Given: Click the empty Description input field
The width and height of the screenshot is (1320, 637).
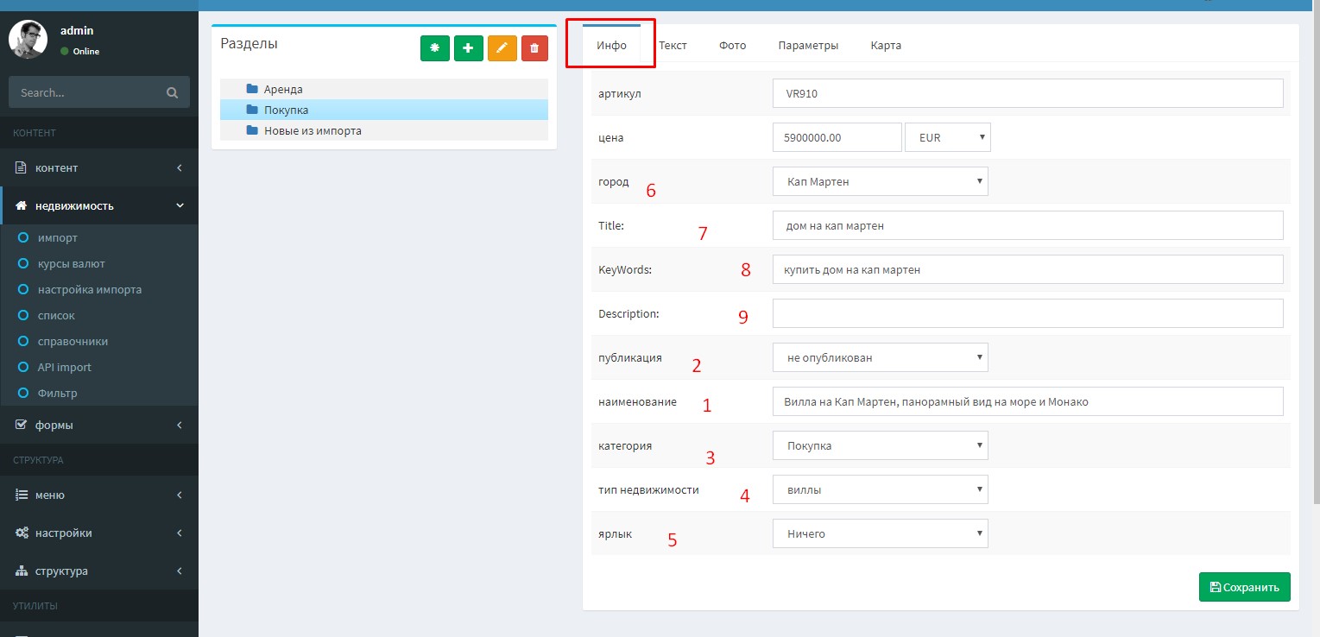Looking at the screenshot, I should tap(1027, 313).
